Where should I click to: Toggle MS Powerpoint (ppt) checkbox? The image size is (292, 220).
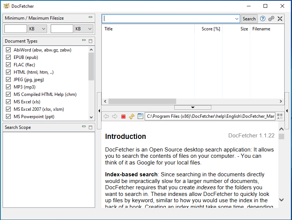(x=8, y=117)
